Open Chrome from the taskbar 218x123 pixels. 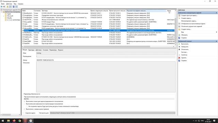[x=20, y=121]
